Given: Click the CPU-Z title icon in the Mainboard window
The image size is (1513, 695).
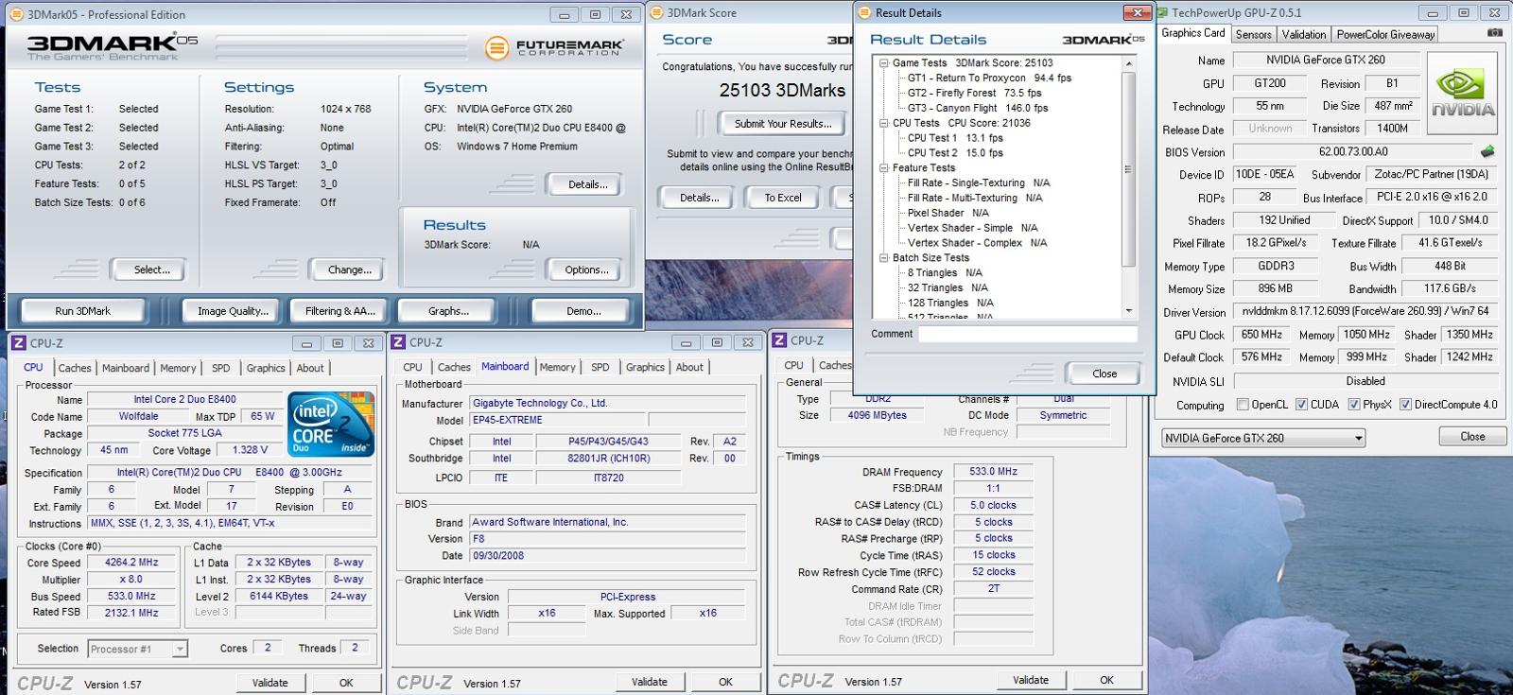Looking at the screenshot, I should (x=398, y=342).
